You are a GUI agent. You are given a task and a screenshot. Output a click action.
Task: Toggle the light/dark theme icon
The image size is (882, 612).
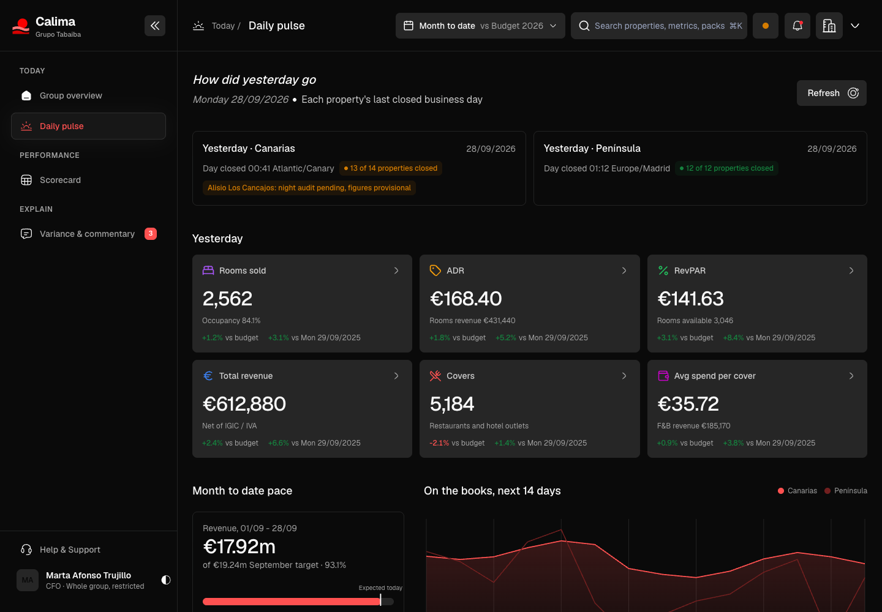coord(166,580)
